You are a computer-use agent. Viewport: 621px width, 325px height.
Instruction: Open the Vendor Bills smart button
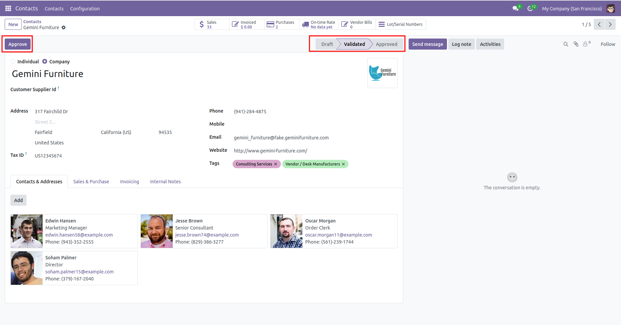[x=357, y=24]
